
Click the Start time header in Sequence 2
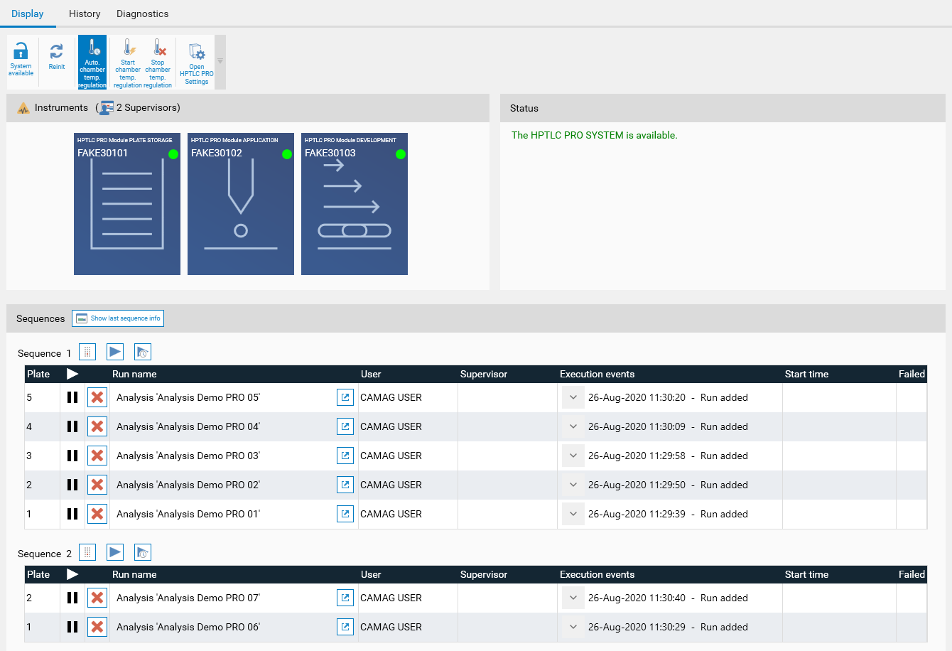(806, 574)
